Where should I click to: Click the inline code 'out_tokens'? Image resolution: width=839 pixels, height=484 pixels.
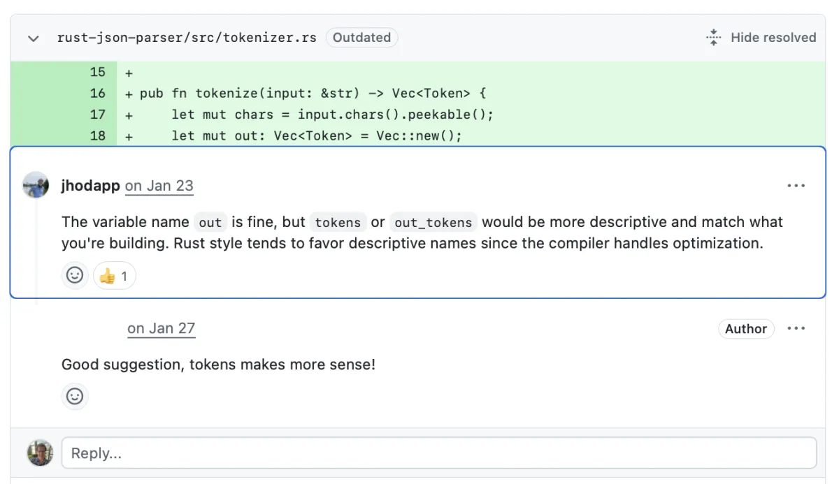[x=433, y=223]
